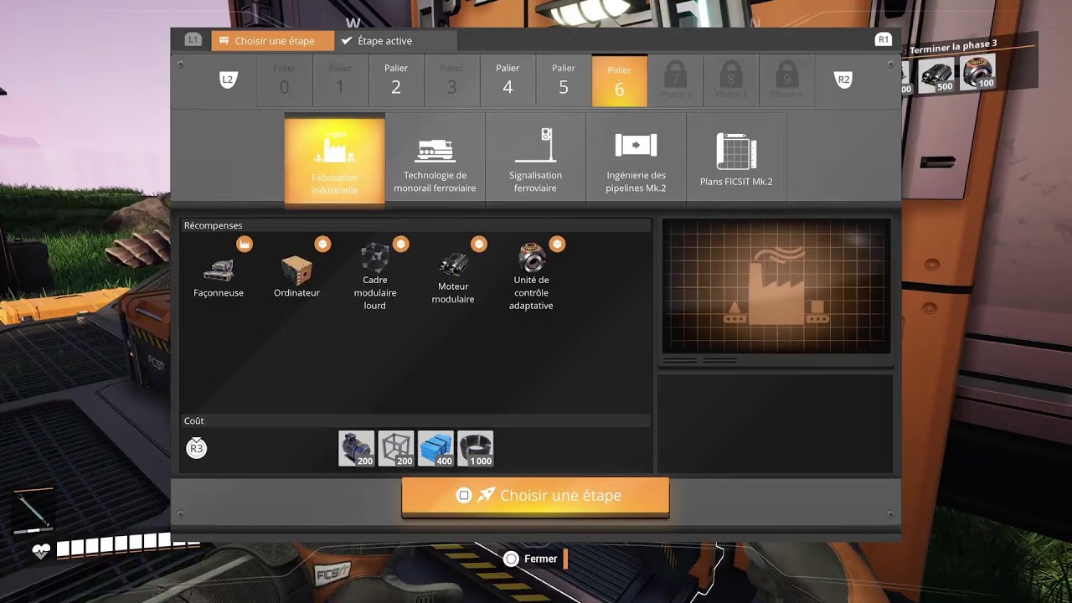The height and width of the screenshot is (603, 1072).
Task: Open the Palier 6 tab
Action: 620,80
